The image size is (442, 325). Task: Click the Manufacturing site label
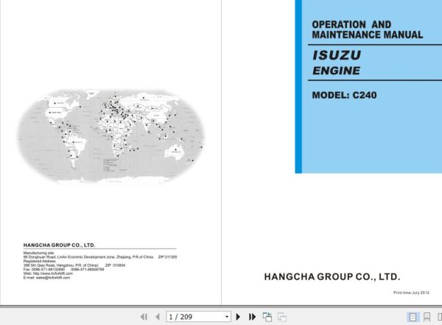[x=38, y=253]
